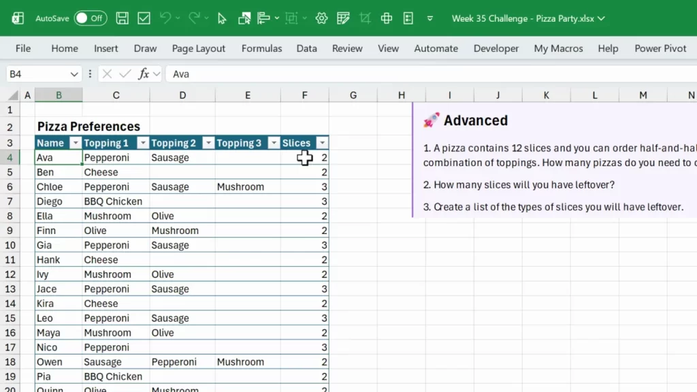Open the Power Pivot tab
This screenshot has width=697, height=392.
(660, 48)
